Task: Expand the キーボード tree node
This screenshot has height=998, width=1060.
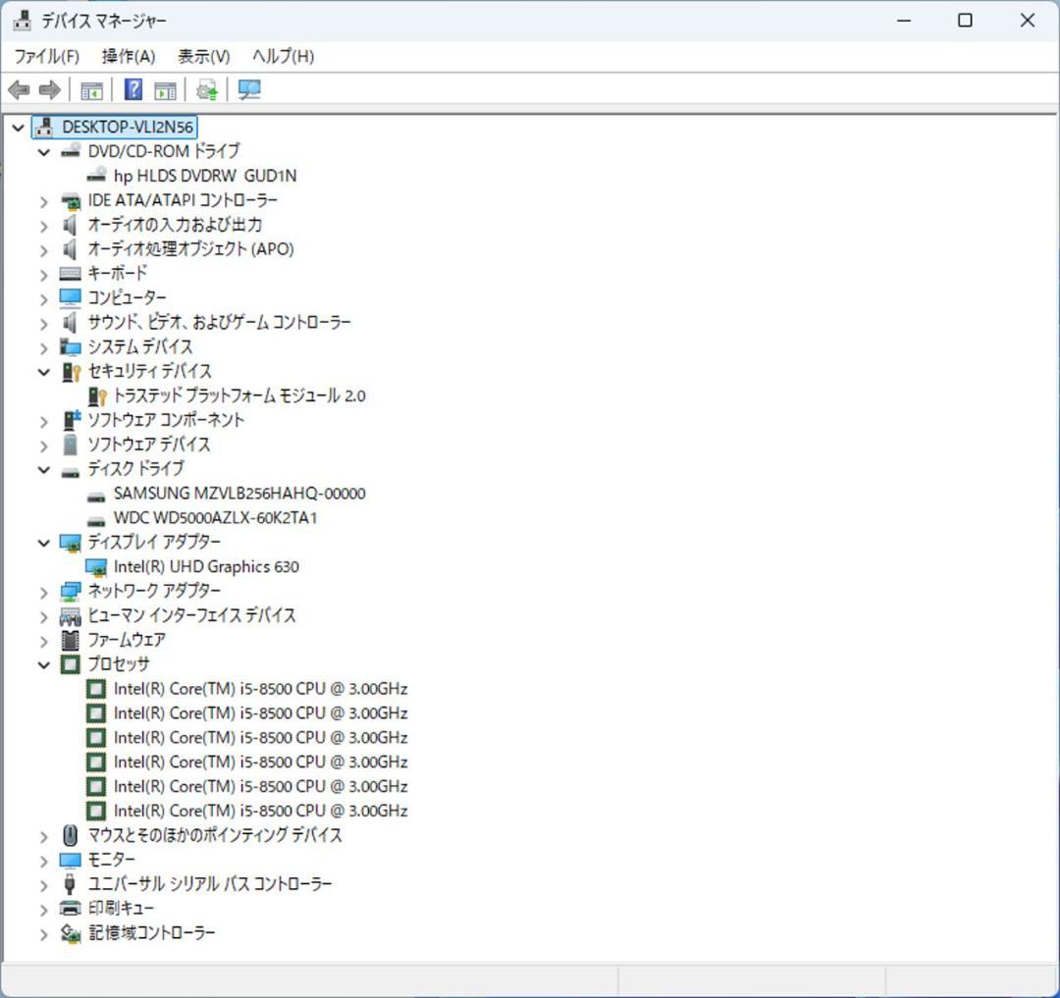Action: pyautogui.click(x=43, y=273)
